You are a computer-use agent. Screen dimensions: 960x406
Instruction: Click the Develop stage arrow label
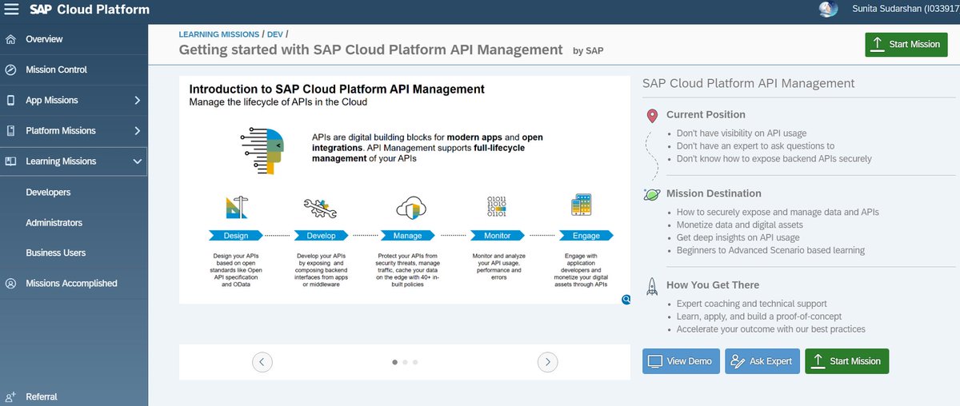point(321,236)
